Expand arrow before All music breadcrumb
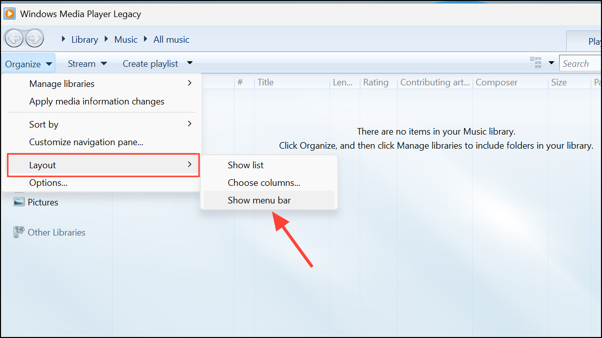The height and width of the screenshot is (338, 602). point(145,39)
